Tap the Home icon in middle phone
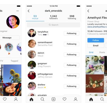Image resolution: width=107 pixels, height=107 pixels. 31,99
